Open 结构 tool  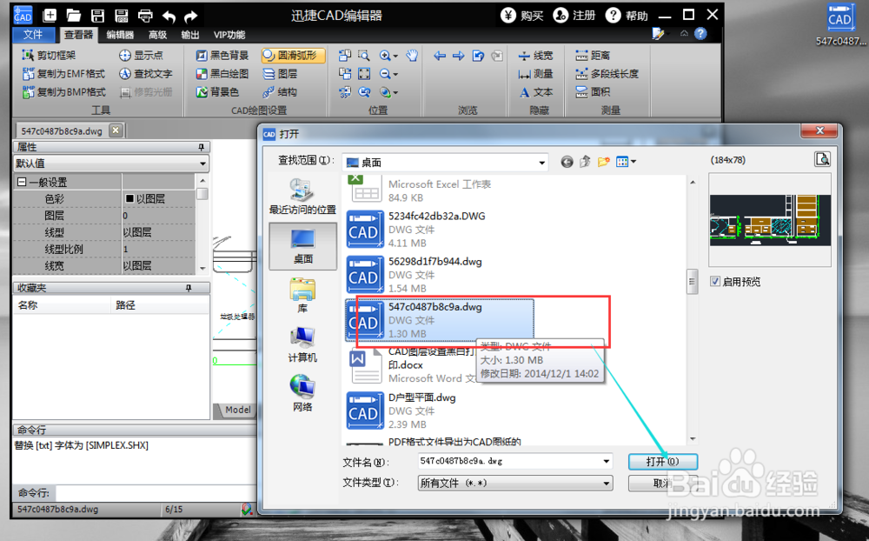[x=280, y=92]
